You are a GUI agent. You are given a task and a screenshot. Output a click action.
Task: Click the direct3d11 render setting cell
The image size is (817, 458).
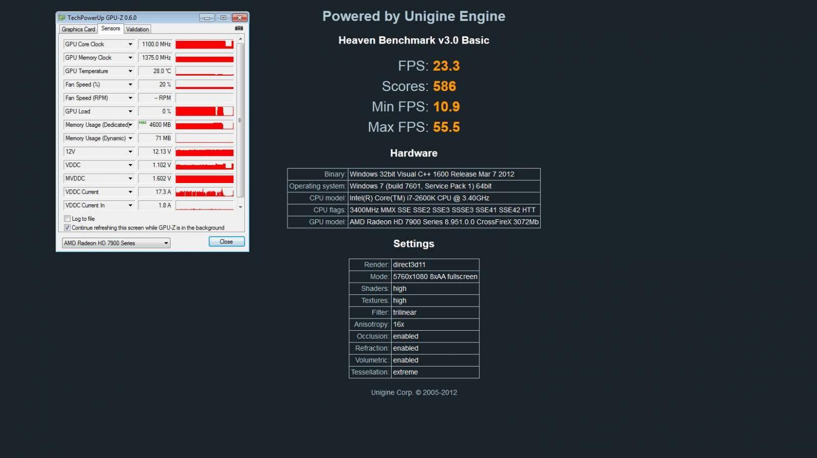point(435,265)
